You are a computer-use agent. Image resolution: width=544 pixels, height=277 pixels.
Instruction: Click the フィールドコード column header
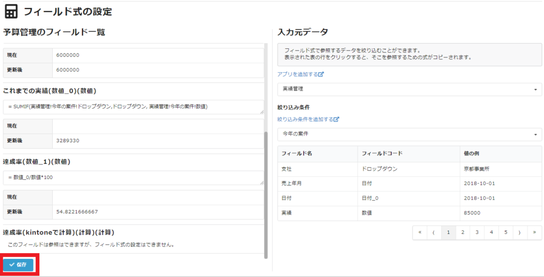coord(409,153)
